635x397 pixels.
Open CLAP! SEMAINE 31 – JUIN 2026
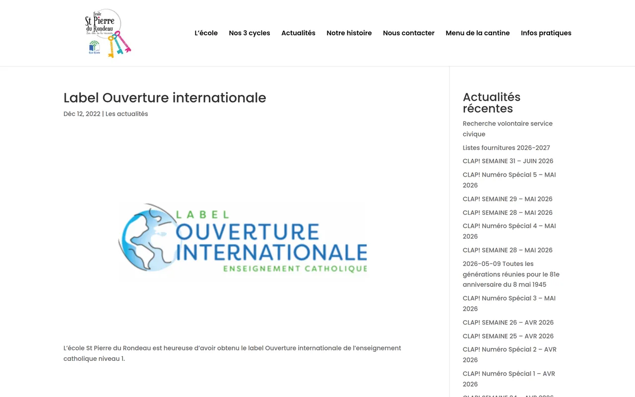[x=508, y=161]
